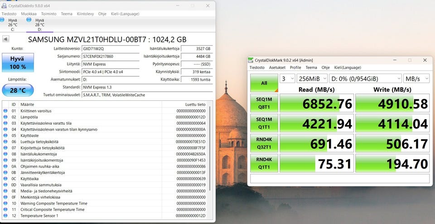
Task: Open test size dropdown showing 256MiB
Action: click(x=312, y=79)
